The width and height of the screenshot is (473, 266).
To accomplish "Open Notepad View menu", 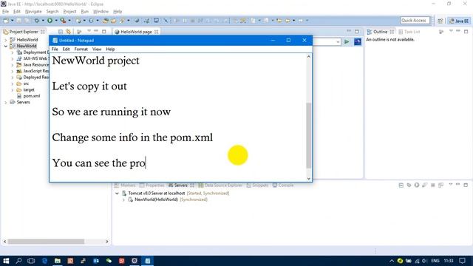I will pyautogui.click(x=97, y=50).
